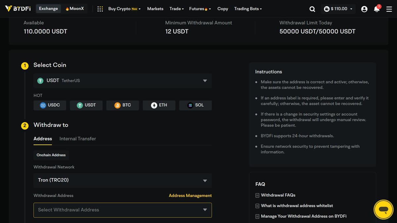This screenshot has height=223, width=397.
Task: Click the Withdrawal FAQs document icon
Action: pos(257,196)
